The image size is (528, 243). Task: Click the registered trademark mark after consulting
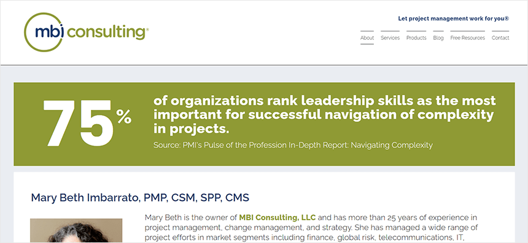(x=147, y=29)
